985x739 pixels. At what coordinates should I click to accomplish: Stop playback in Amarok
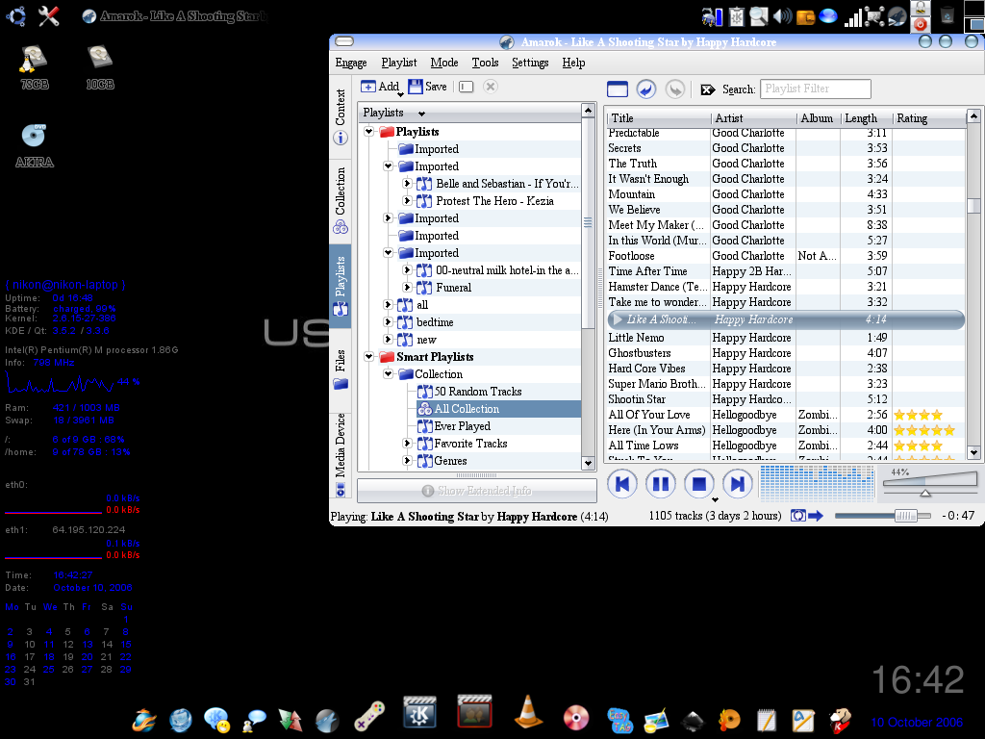(x=698, y=484)
